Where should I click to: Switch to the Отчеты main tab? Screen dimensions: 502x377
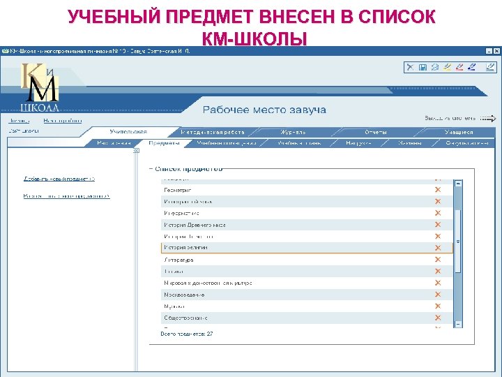coord(376,132)
